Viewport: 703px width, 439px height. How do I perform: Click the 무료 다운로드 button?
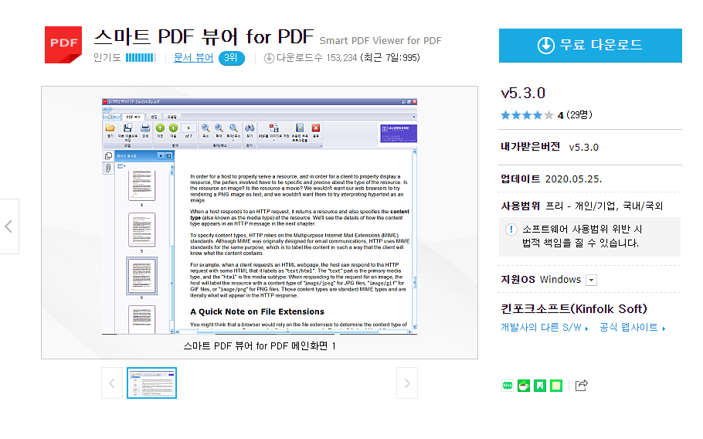point(590,46)
